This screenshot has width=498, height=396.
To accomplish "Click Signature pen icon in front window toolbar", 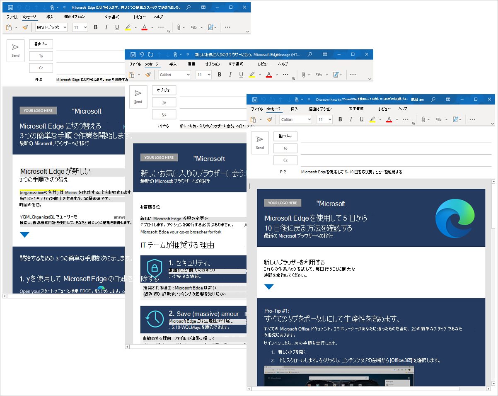I will (456, 119).
